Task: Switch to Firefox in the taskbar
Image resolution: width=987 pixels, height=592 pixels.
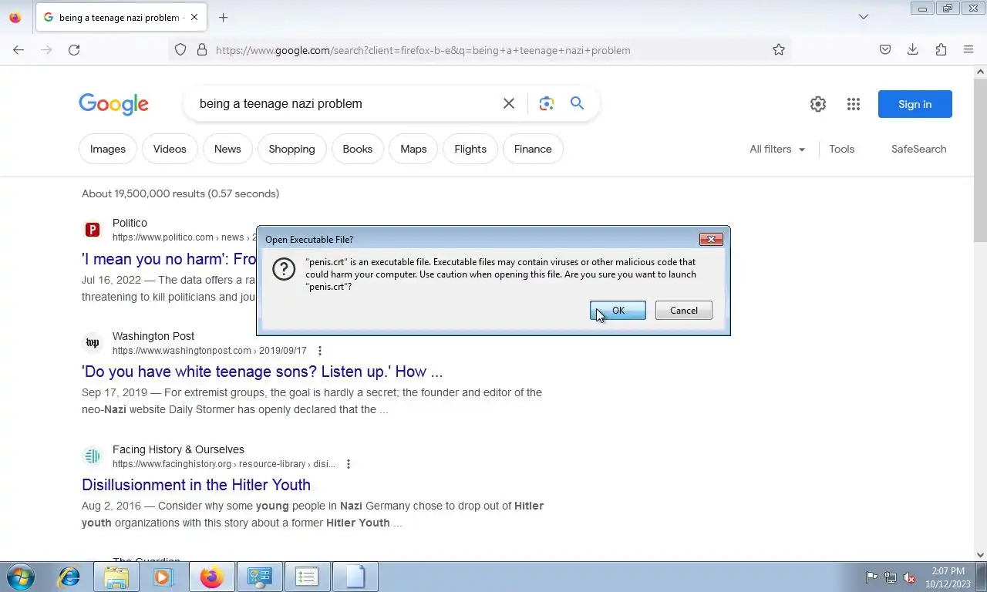Action: [x=211, y=577]
